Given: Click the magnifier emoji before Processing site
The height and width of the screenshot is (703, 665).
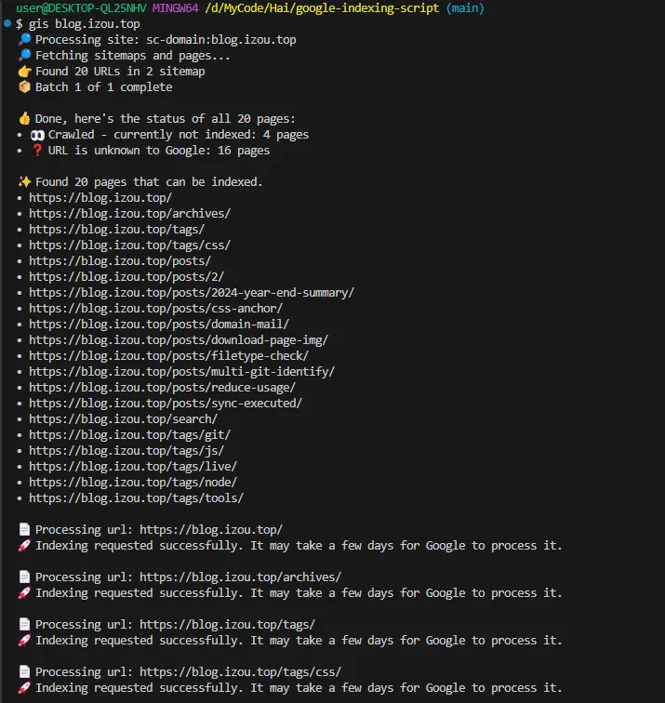Looking at the screenshot, I should [25, 39].
